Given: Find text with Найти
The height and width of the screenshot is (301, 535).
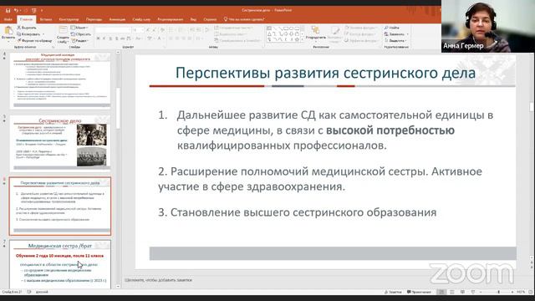Looking at the screenshot, I should click(x=392, y=28).
